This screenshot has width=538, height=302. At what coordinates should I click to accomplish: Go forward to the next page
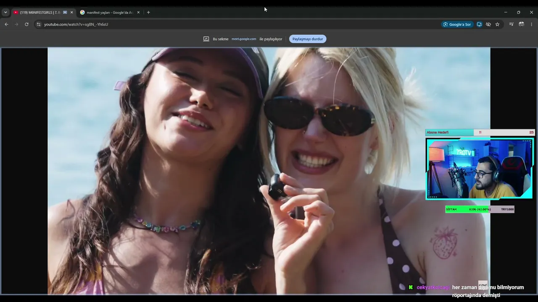pos(16,24)
